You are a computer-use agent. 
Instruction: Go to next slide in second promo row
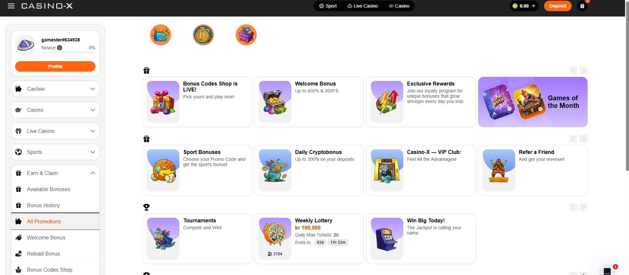point(583,139)
